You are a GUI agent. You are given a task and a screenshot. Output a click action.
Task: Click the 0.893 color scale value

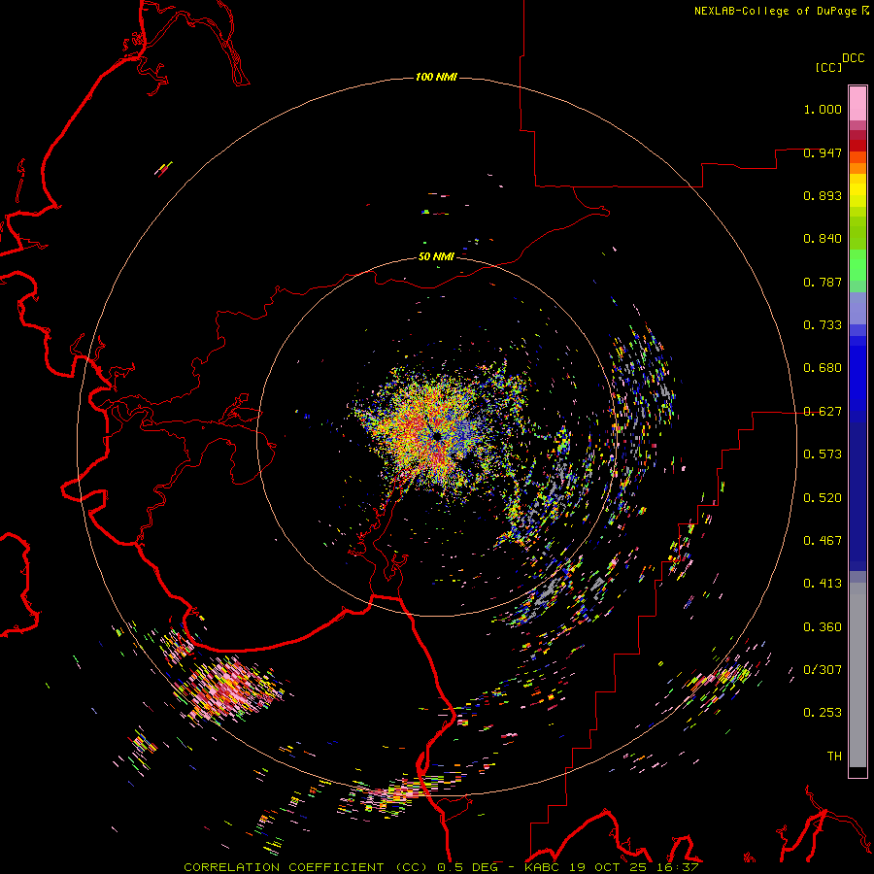coord(823,195)
